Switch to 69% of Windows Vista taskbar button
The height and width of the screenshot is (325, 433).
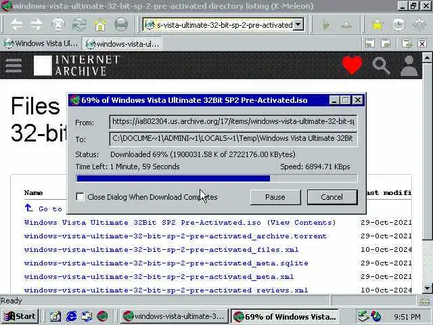tap(284, 316)
